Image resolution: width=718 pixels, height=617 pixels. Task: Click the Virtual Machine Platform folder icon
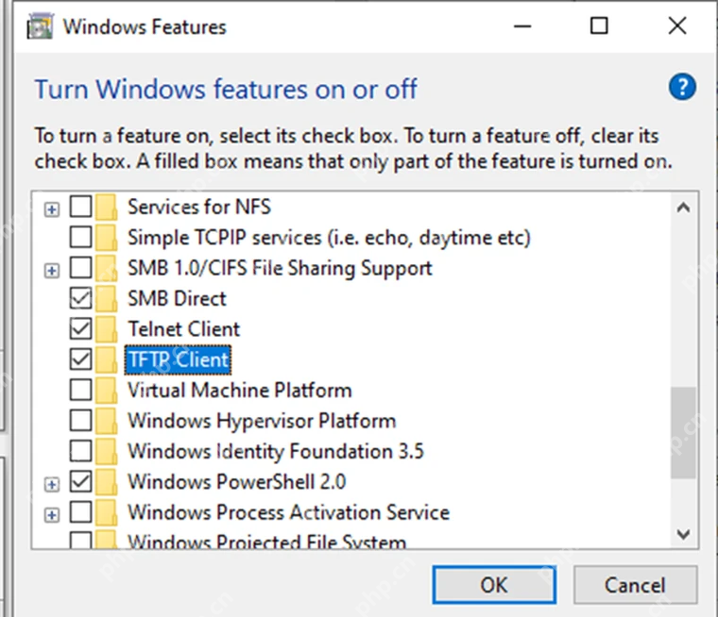coord(106,391)
